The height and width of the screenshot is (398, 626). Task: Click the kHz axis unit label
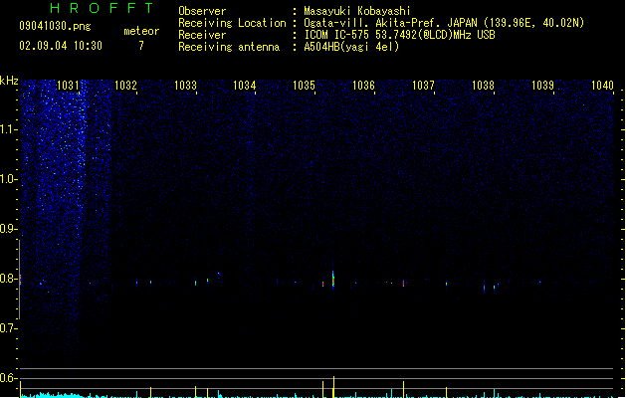tap(9, 81)
